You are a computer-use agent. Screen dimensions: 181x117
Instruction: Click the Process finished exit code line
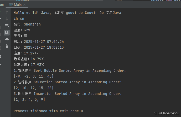48,111
